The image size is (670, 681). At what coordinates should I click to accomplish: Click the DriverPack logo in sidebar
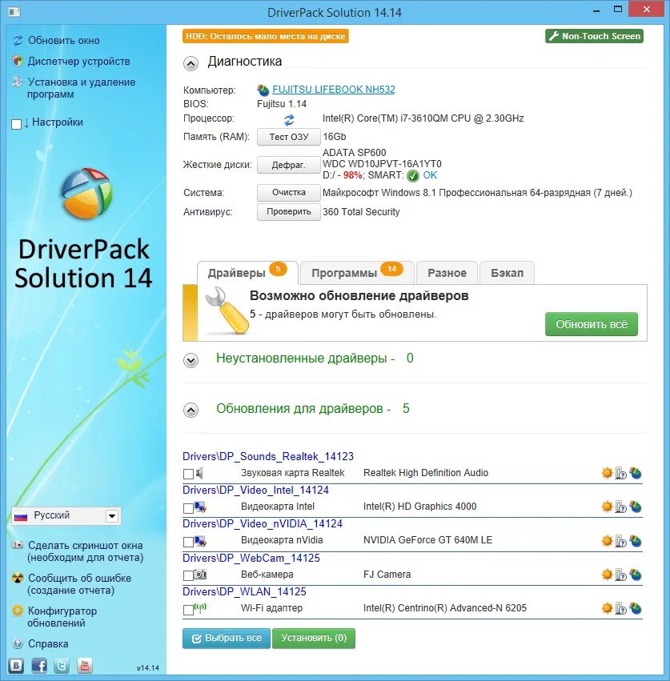pyautogui.click(x=87, y=194)
